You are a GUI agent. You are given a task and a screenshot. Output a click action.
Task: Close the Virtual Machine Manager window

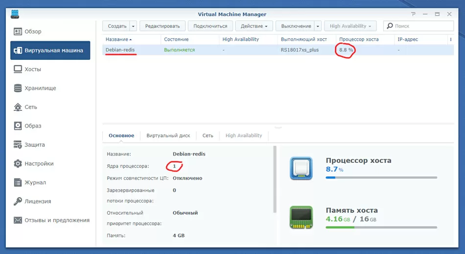[x=449, y=14]
